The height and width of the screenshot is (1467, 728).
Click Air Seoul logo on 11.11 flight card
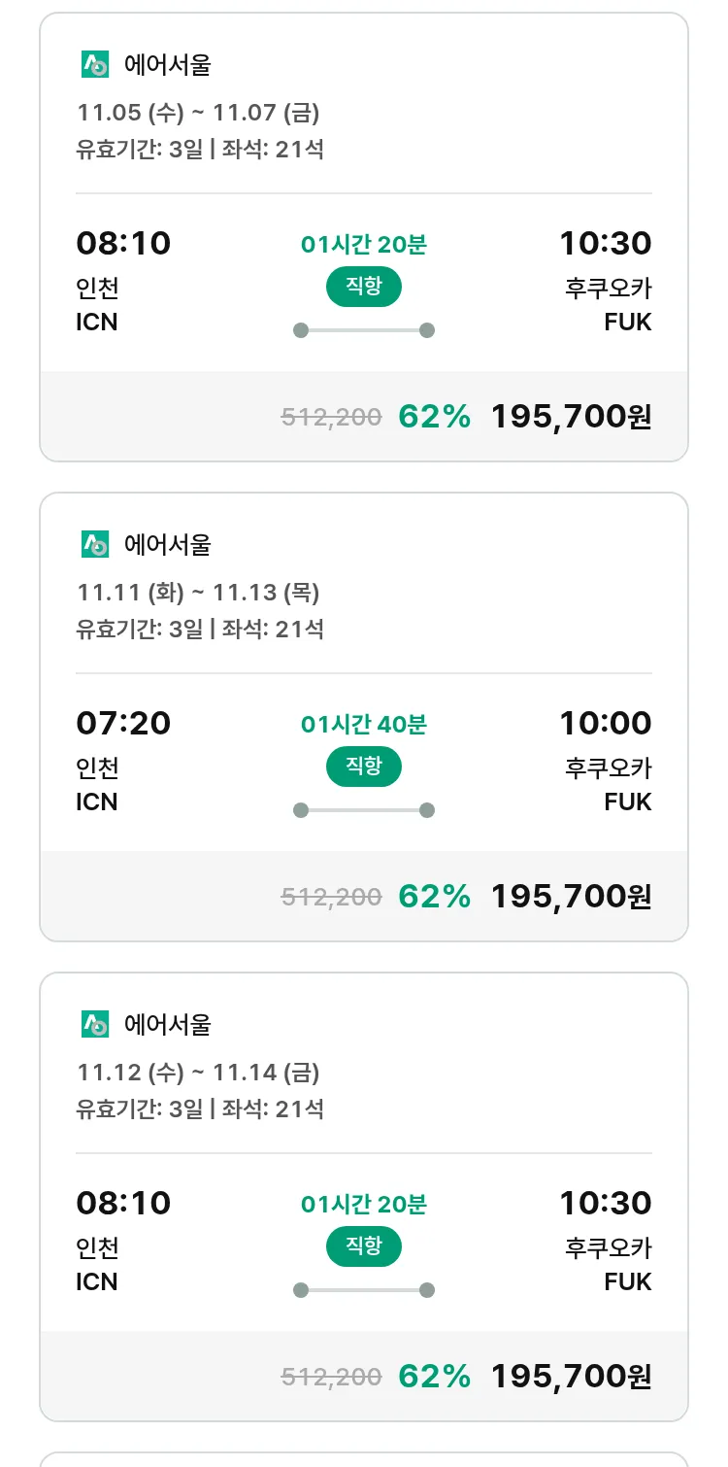[95, 545]
